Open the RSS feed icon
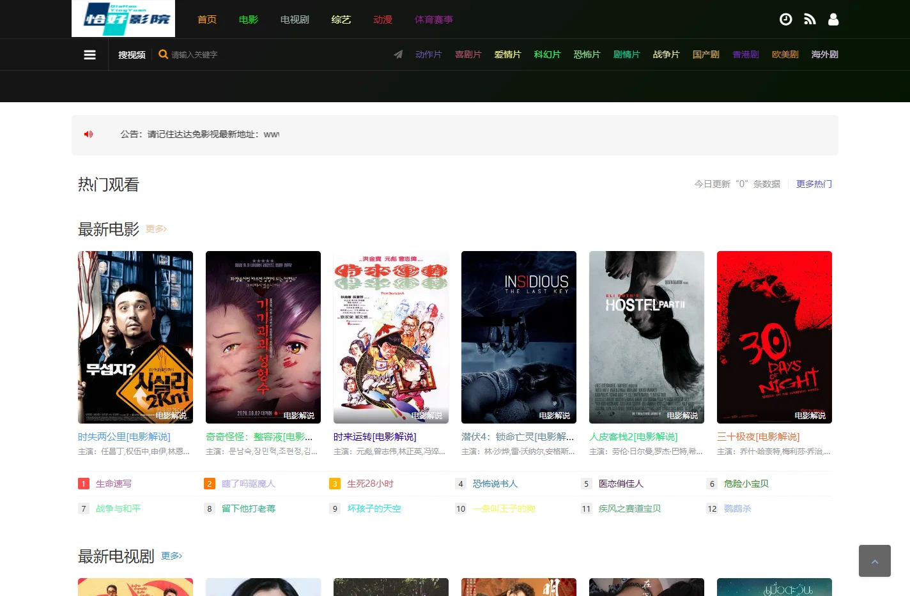 [x=810, y=19]
